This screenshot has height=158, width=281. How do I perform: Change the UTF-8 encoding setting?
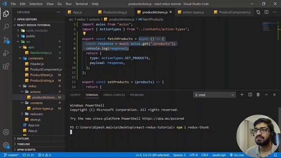(194, 155)
